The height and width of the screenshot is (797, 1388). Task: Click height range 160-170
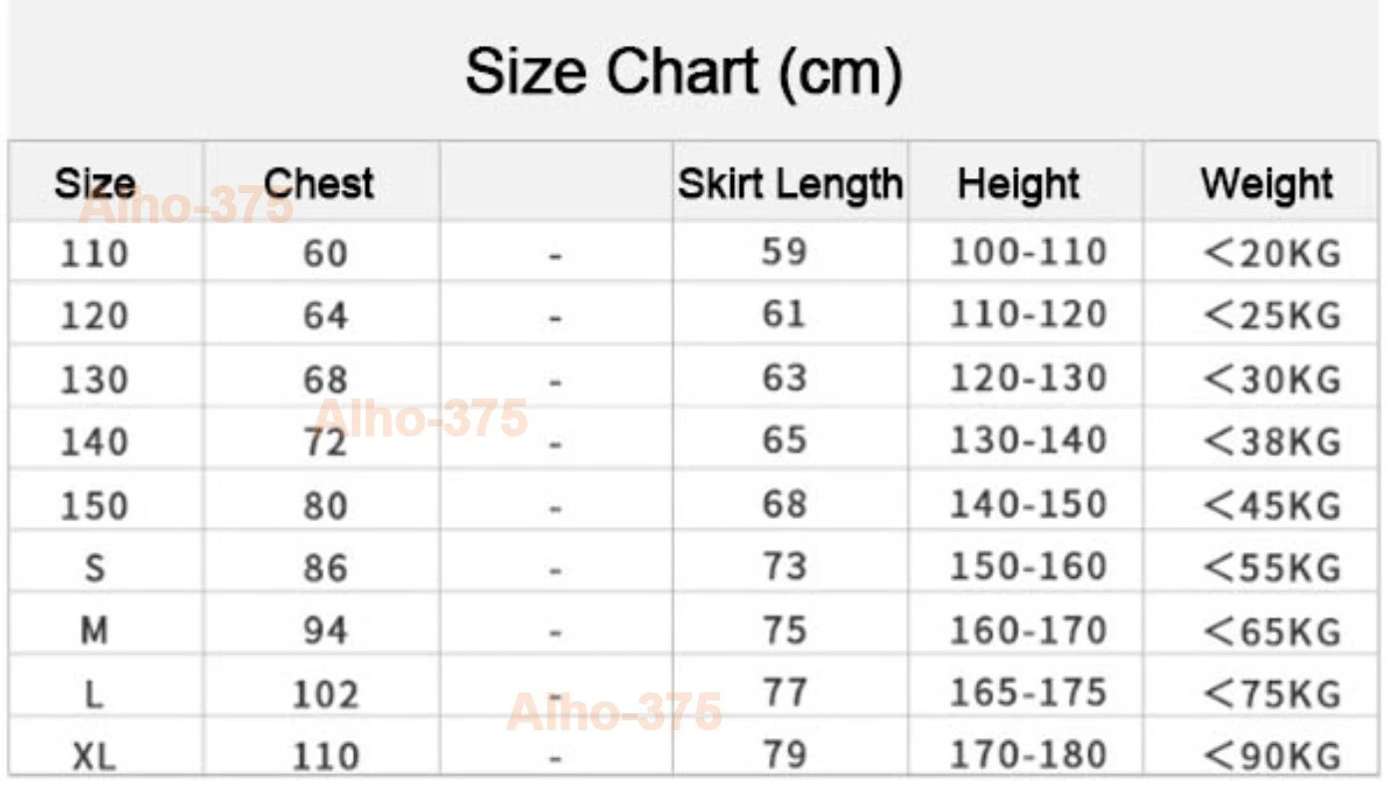coord(1028,631)
